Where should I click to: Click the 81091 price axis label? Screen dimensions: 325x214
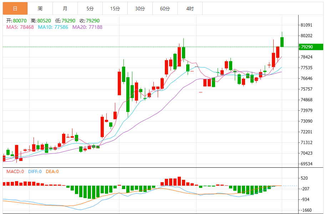click(306, 25)
